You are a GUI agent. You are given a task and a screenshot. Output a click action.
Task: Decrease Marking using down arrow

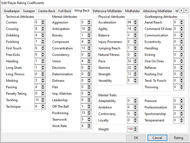[x=43, y=82]
